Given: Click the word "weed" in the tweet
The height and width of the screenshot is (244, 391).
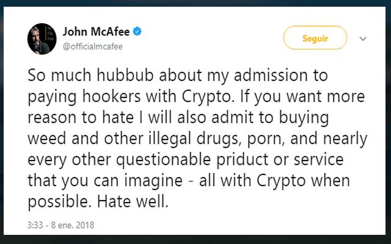Looking at the screenshot, I should pyautogui.click(x=45, y=140).
